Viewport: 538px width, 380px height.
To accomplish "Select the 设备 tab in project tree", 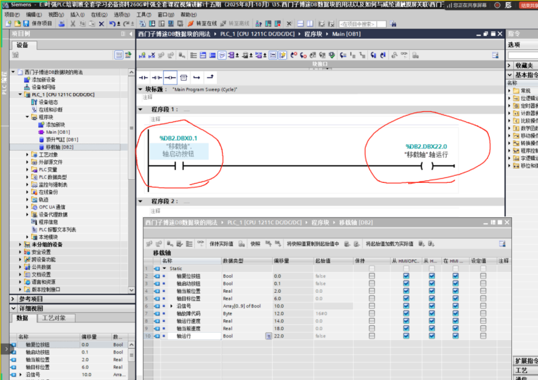I will [x=23, y=45].
